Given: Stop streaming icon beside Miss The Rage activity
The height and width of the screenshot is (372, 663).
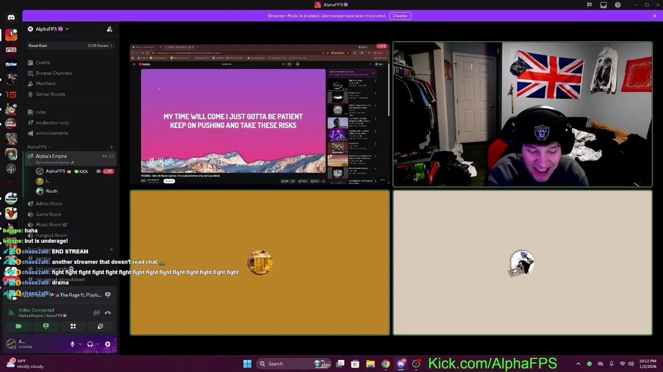Looking at the screenshot, I should coord(108,295).
